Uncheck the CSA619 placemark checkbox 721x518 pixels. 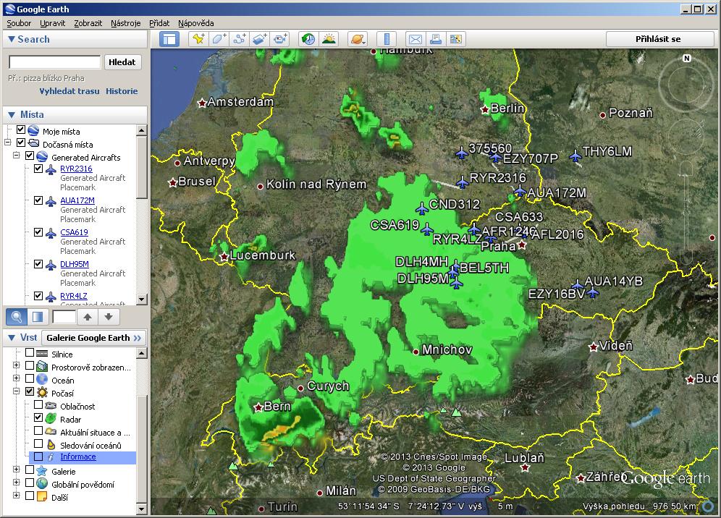[38, 232]
